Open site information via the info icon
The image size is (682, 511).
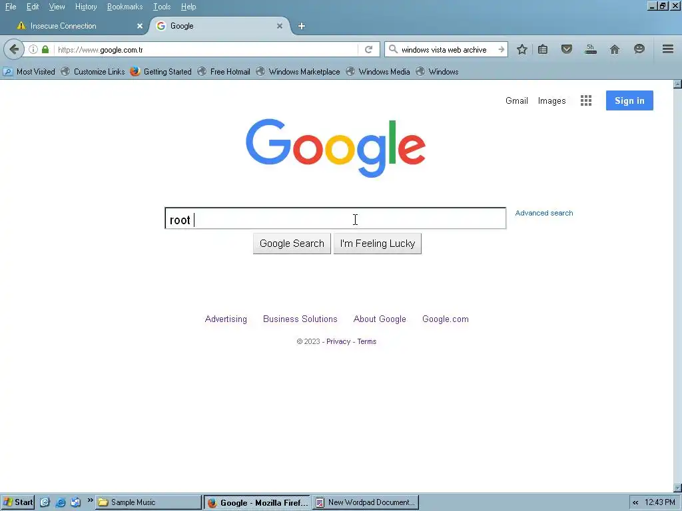(33, 49)
